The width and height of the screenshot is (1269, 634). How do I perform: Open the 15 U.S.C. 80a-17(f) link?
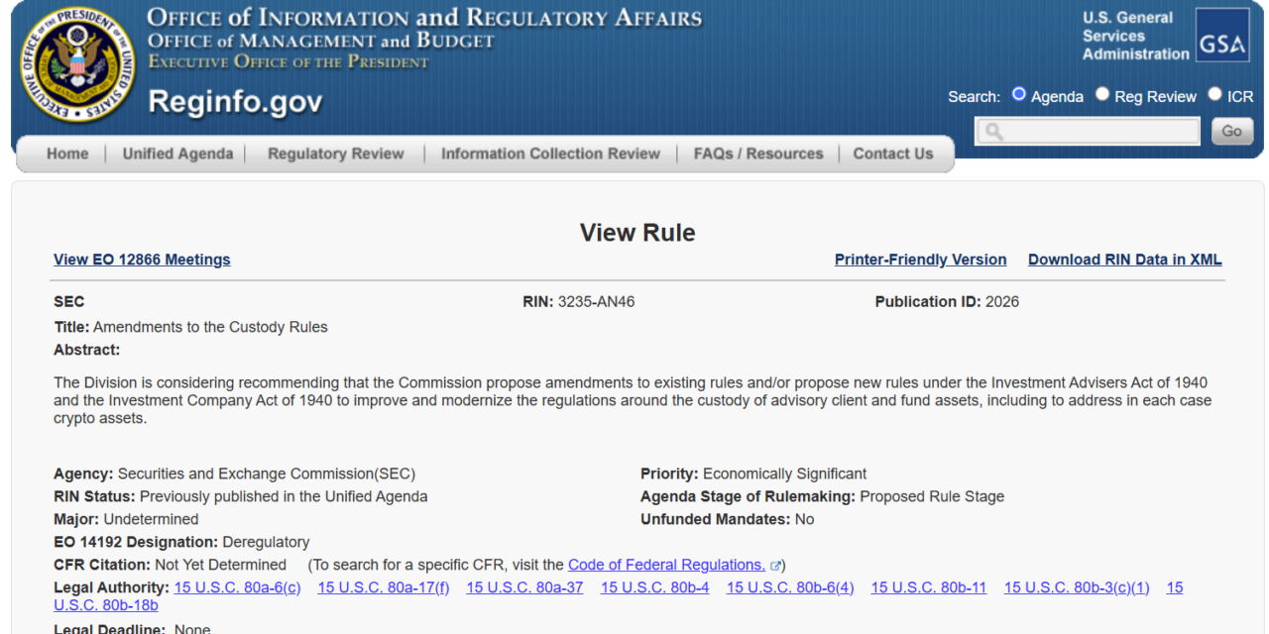pyautogui.click(x=384, y=587)
